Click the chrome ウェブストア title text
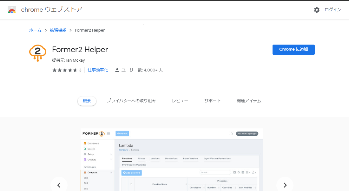The height and width of the screenshot is (191, 349). 52,9
